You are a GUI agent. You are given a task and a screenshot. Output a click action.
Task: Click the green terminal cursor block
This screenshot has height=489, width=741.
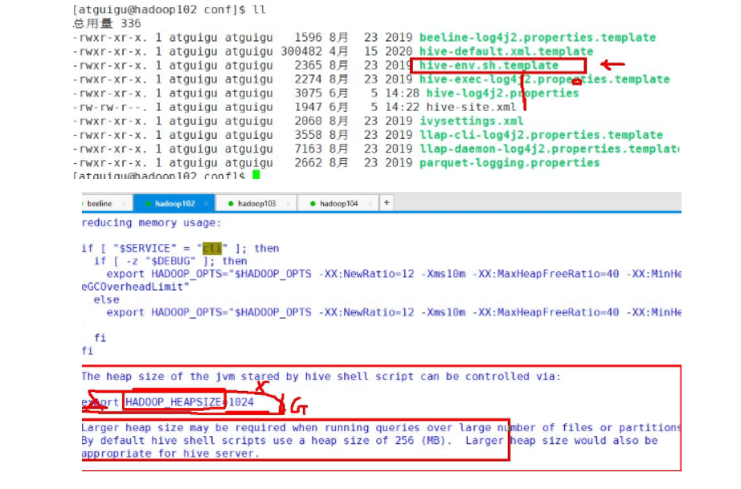click(256, 175)
